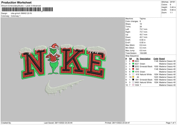Image resolution: width=177 pixels, height=125 pixels.
Task: Select the EndX value 0.00 in
Action: [142, 40]
